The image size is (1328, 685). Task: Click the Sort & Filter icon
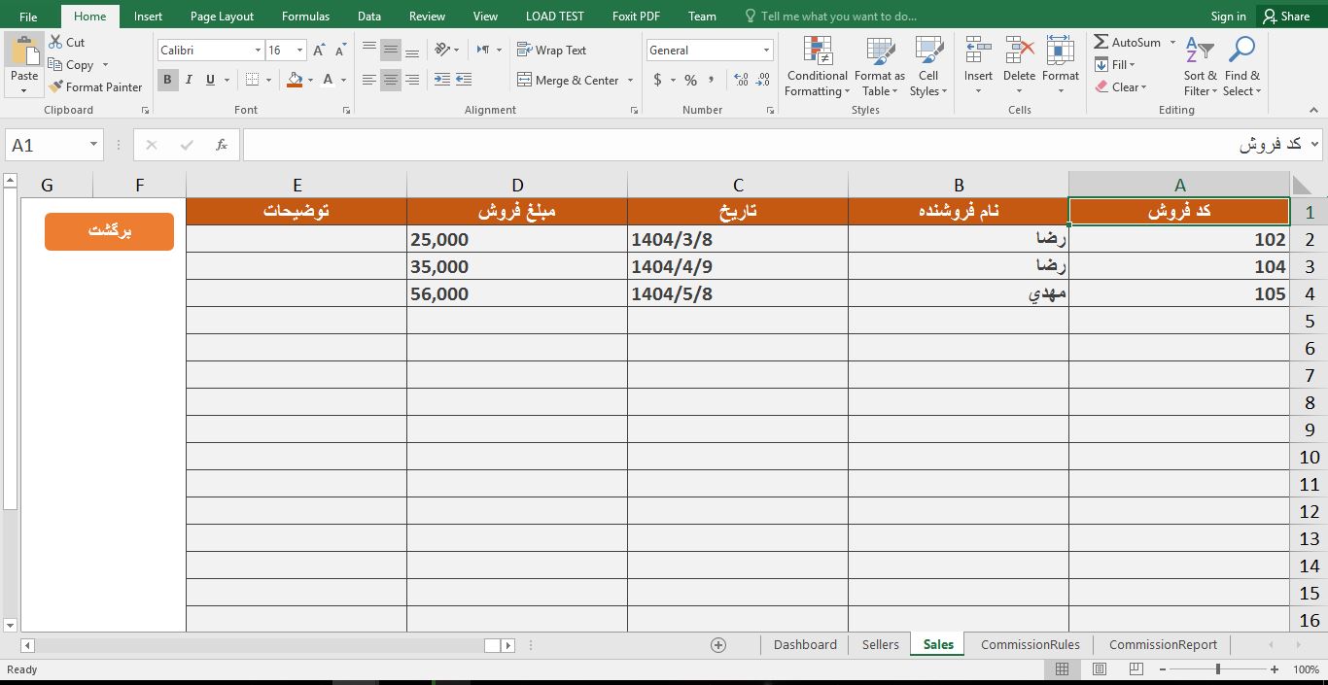pyautogui.click(x=1200, y=52)
